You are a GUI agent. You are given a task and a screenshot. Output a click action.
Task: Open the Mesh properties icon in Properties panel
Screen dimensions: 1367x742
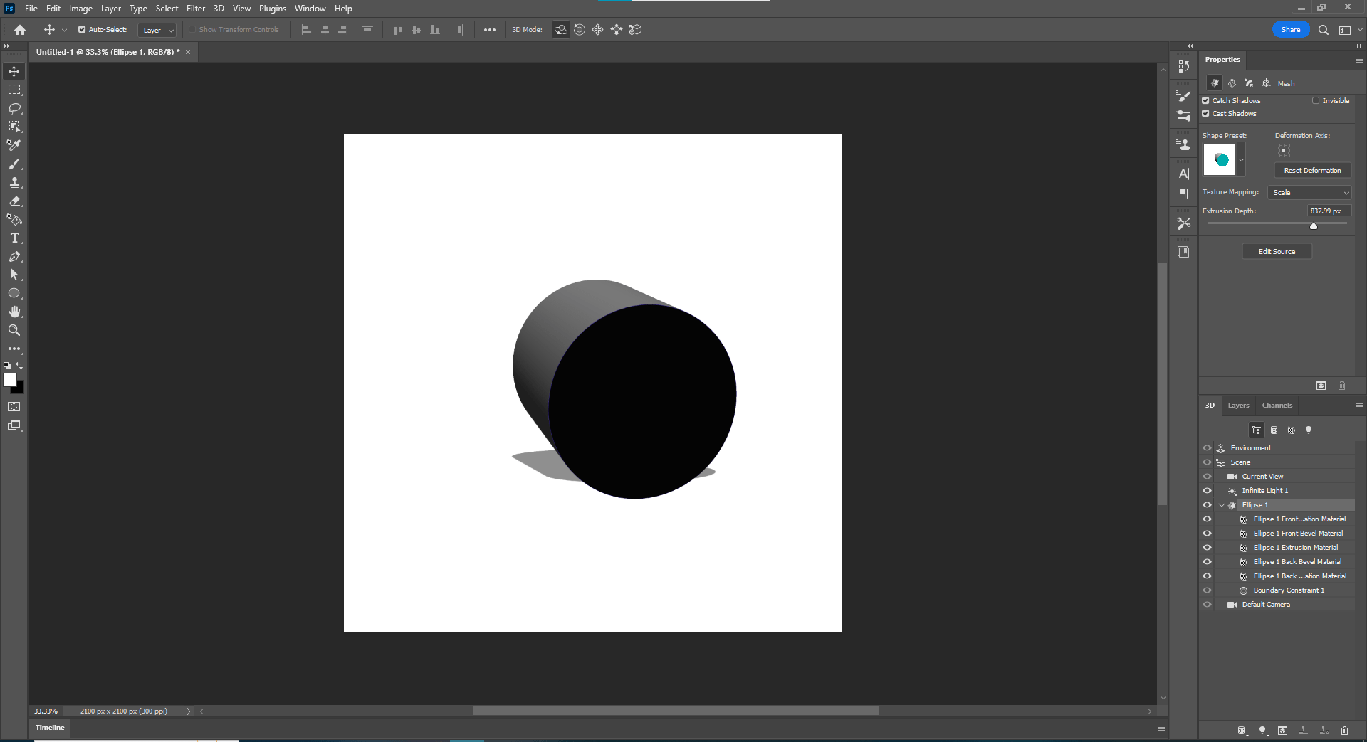(1215, 83)
